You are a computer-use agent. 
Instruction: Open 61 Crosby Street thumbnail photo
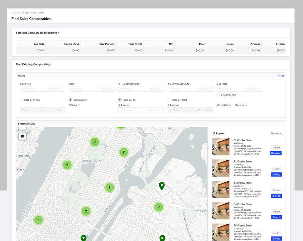pos(221,147)
